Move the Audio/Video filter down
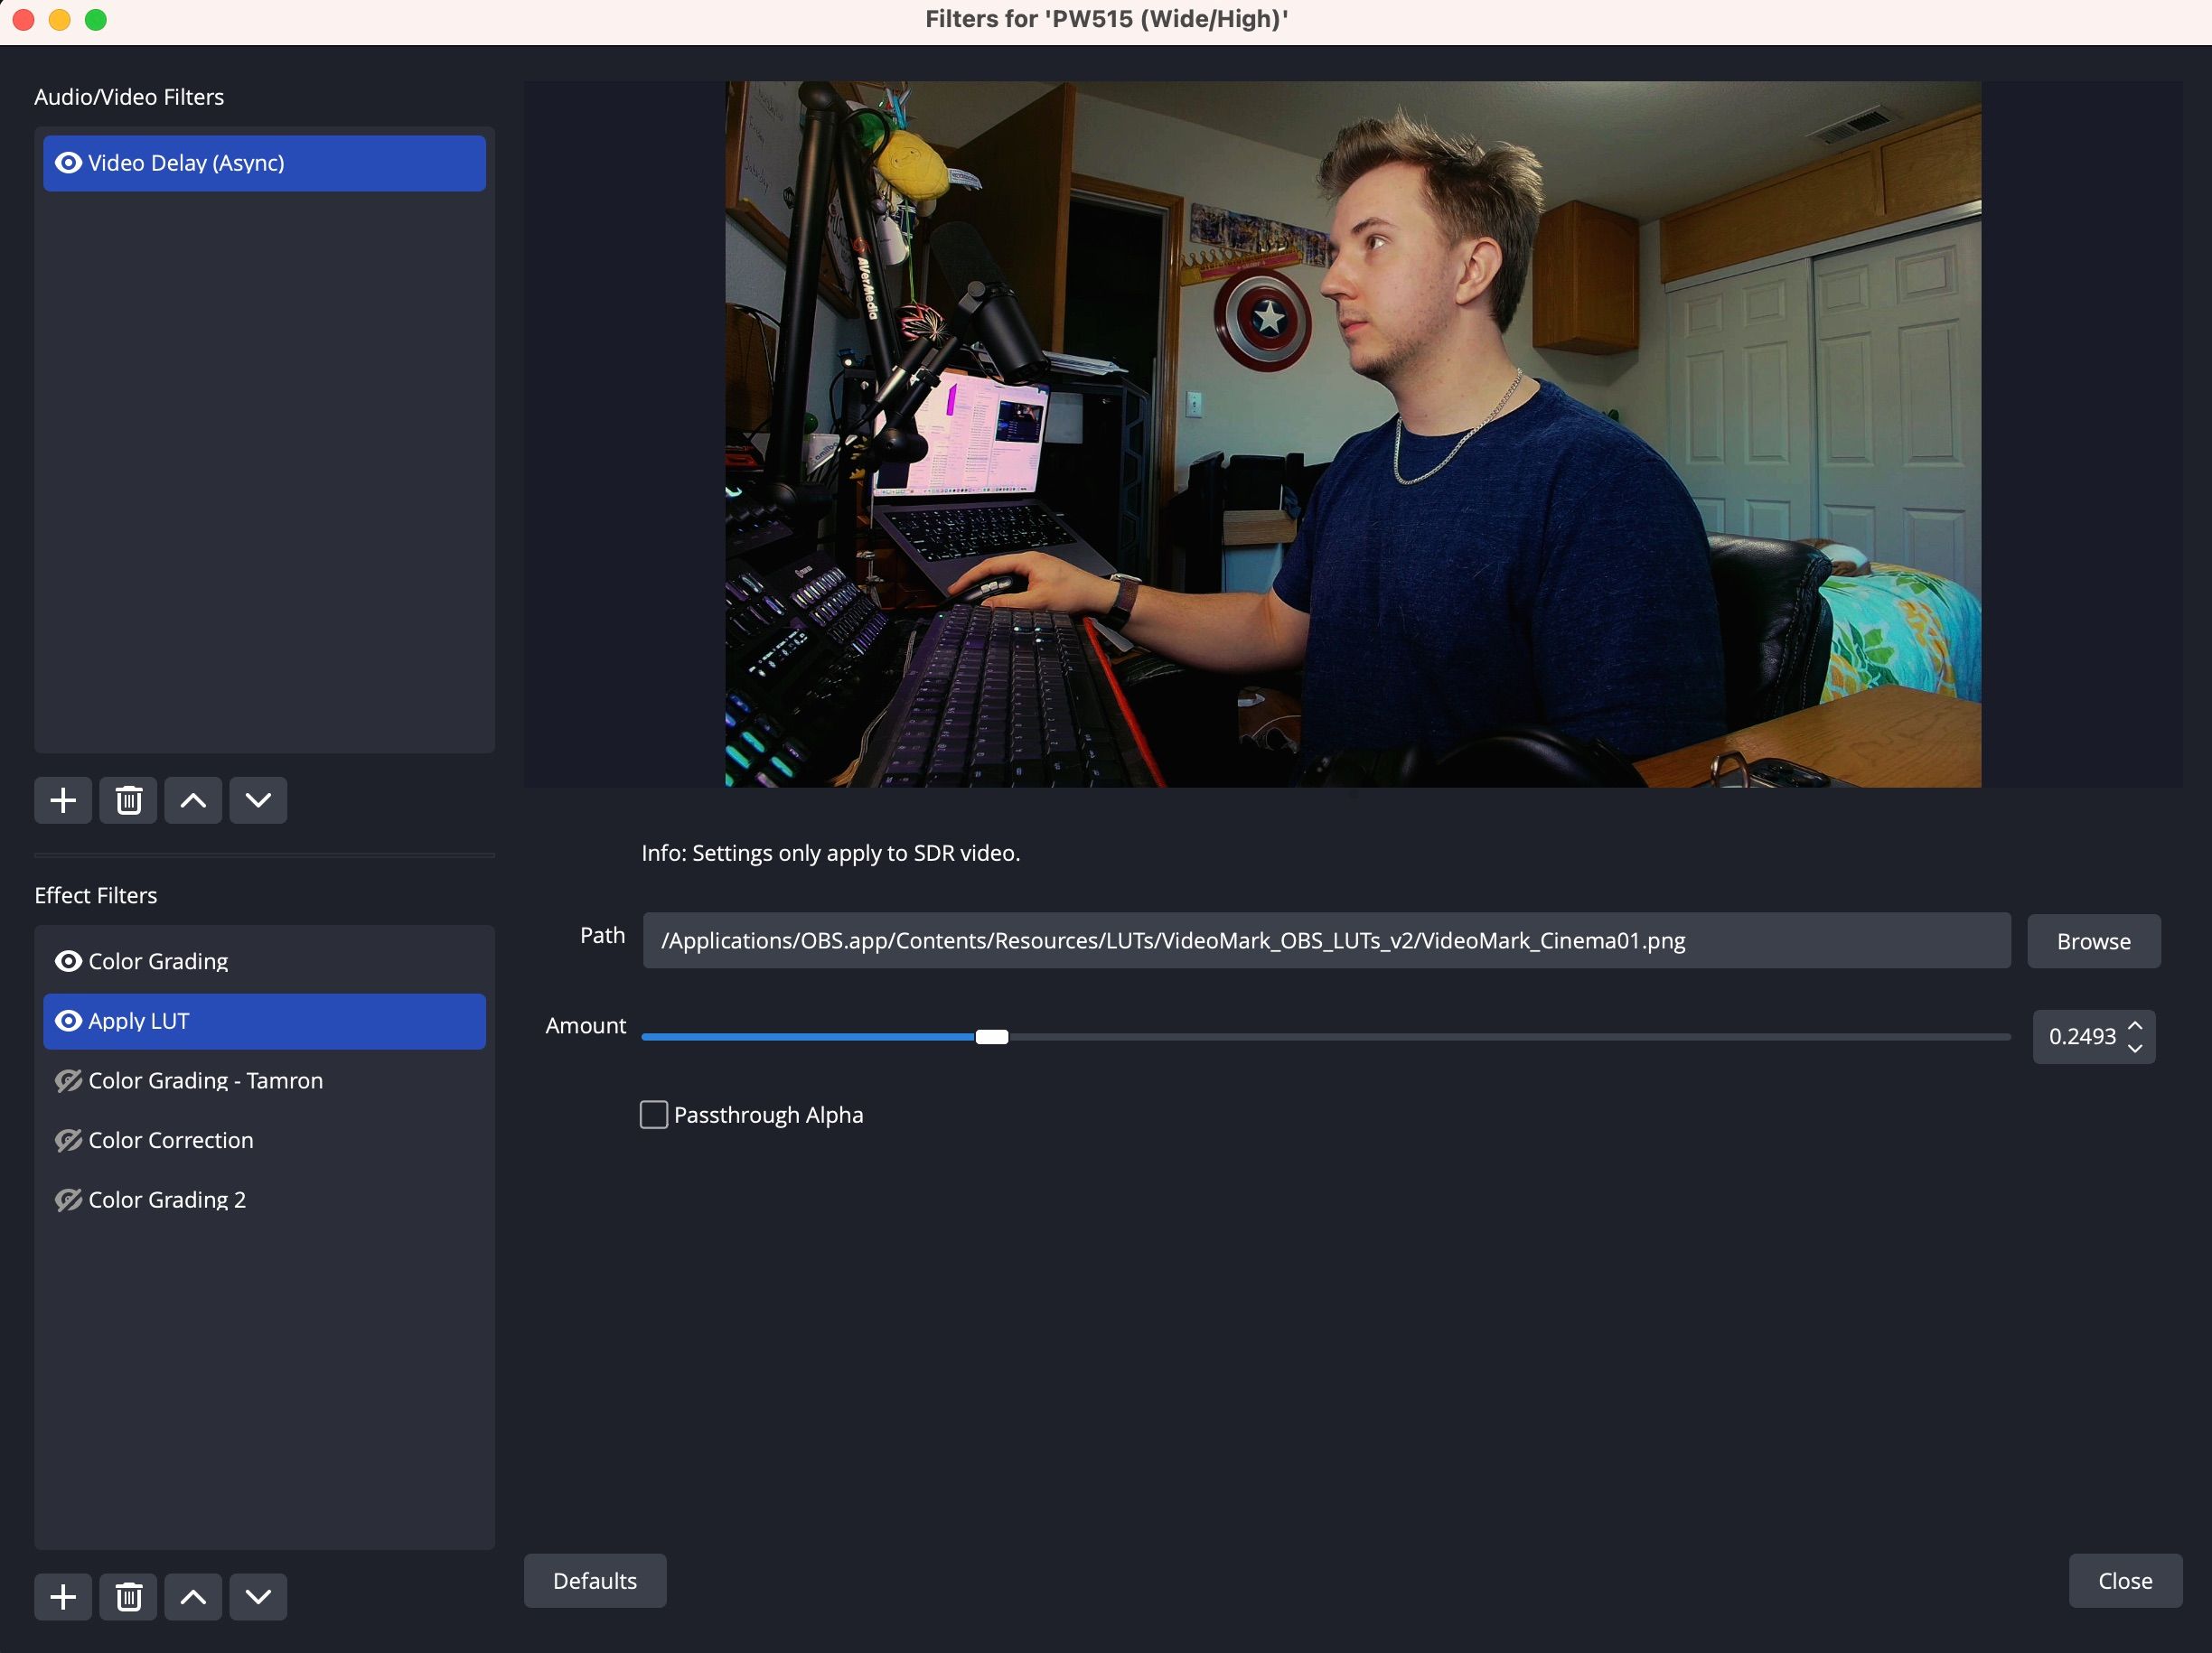Image resolution: width=2212 pixels, height=1653 pixels. tap(257, 799)
